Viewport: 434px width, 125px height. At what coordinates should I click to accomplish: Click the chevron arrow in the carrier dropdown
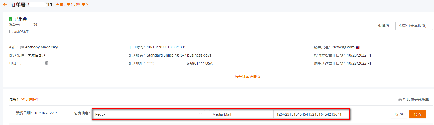pyautogui.click(x=201, y=114)
